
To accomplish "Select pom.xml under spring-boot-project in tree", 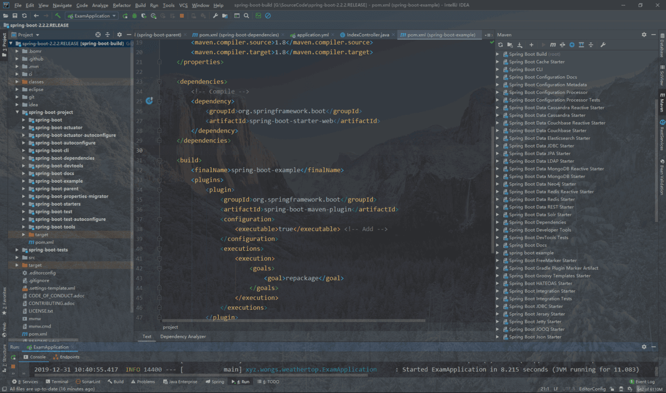I will click(x=40, y=242).
